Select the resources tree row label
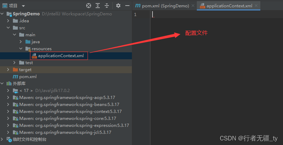Image resolution: width=283 pixels, height=145 pixels. coord(42,49)
